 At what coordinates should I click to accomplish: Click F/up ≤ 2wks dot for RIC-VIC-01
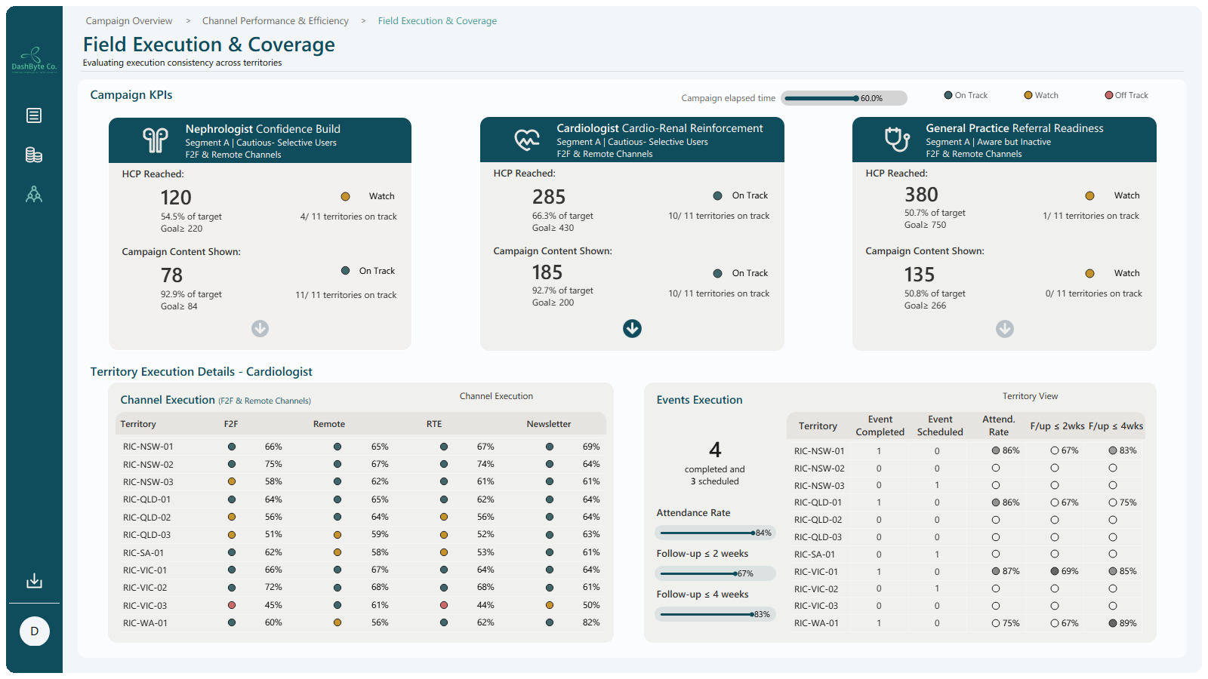tap(1055, 571)
